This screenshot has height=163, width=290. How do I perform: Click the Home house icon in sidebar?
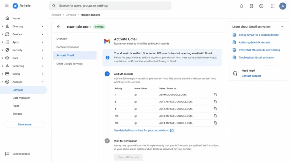click(7, 18)
